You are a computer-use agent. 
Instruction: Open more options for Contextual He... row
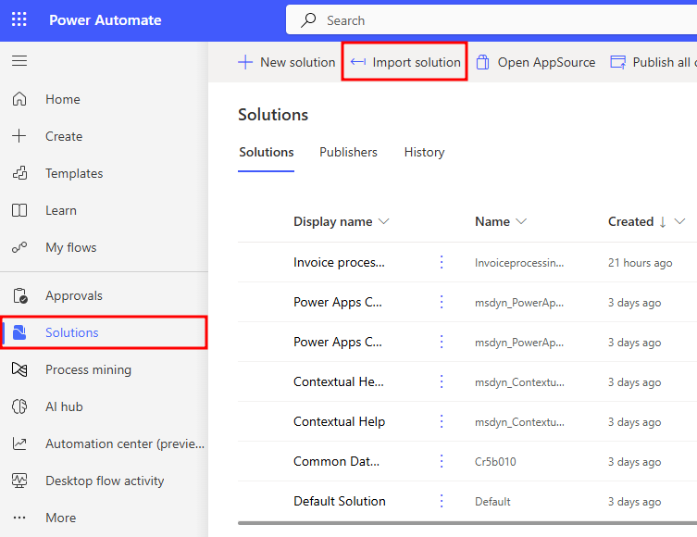tap(442, 381)
